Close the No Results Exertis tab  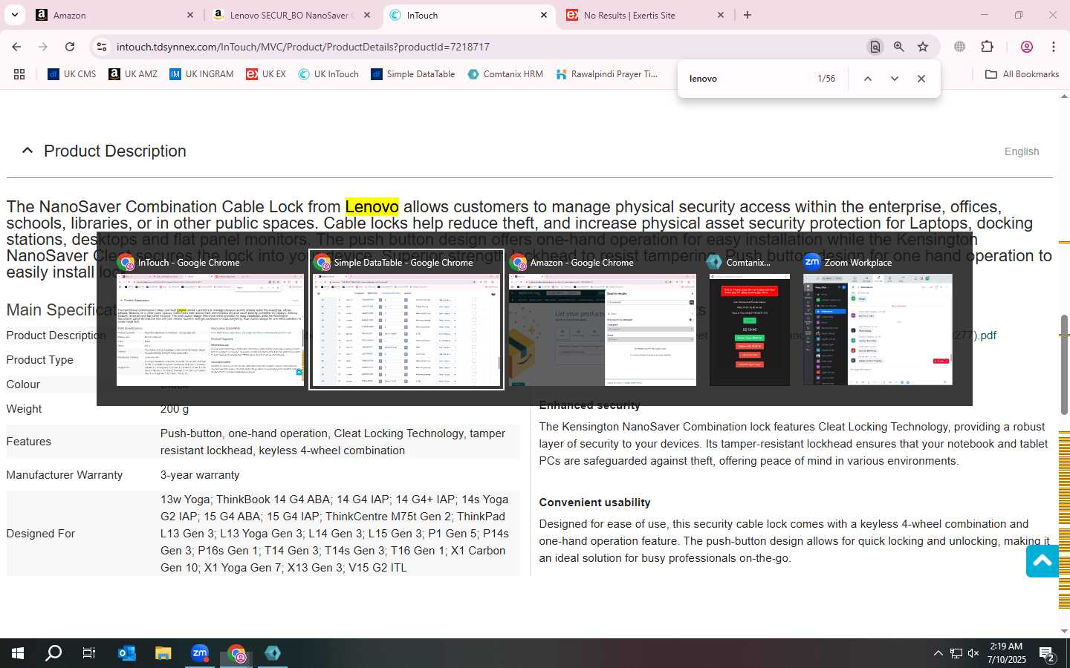720,15
